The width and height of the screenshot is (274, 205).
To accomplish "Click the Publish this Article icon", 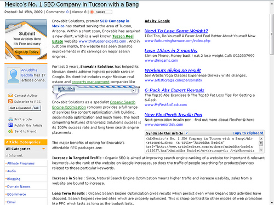I will coord(10,125).
